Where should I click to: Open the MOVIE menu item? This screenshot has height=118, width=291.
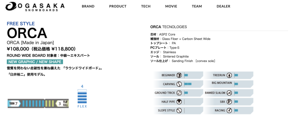[171, 6]
